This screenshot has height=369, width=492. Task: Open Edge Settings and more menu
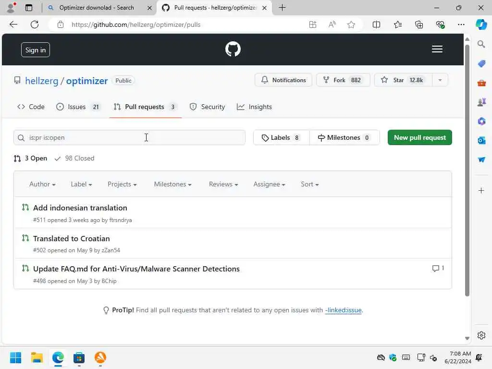click(x=461, y=25)
